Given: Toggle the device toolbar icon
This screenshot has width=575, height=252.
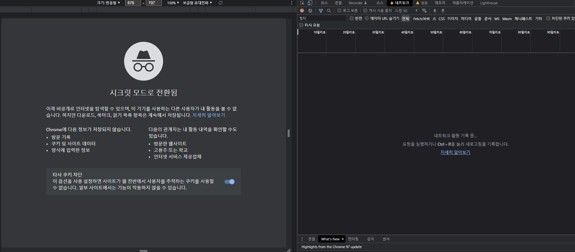Looking at the screenshot, I should point(310,3).
